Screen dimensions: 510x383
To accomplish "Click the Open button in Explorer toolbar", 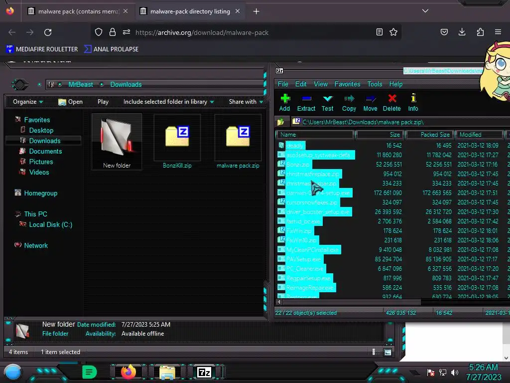I will click(70, 102).
